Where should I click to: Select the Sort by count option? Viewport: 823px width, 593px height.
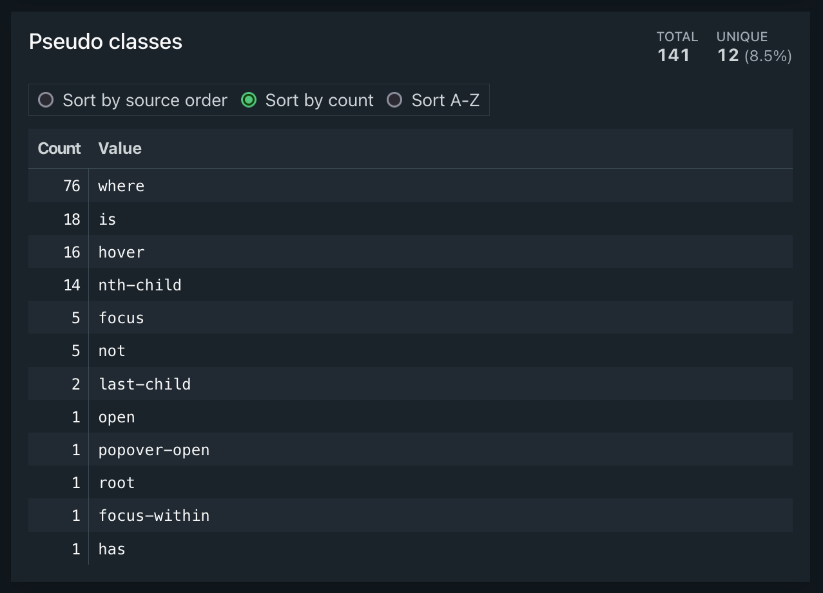click(249, 100)
